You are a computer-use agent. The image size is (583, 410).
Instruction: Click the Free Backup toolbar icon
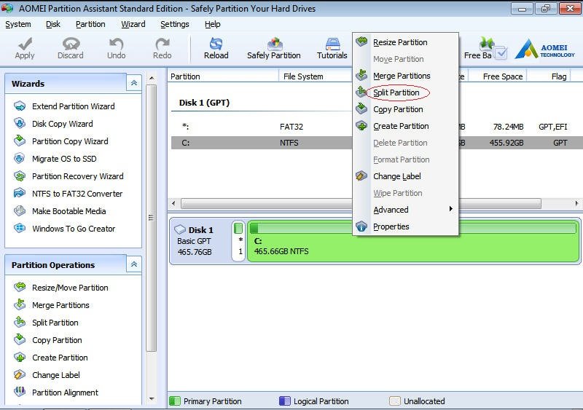pos(486,44)
